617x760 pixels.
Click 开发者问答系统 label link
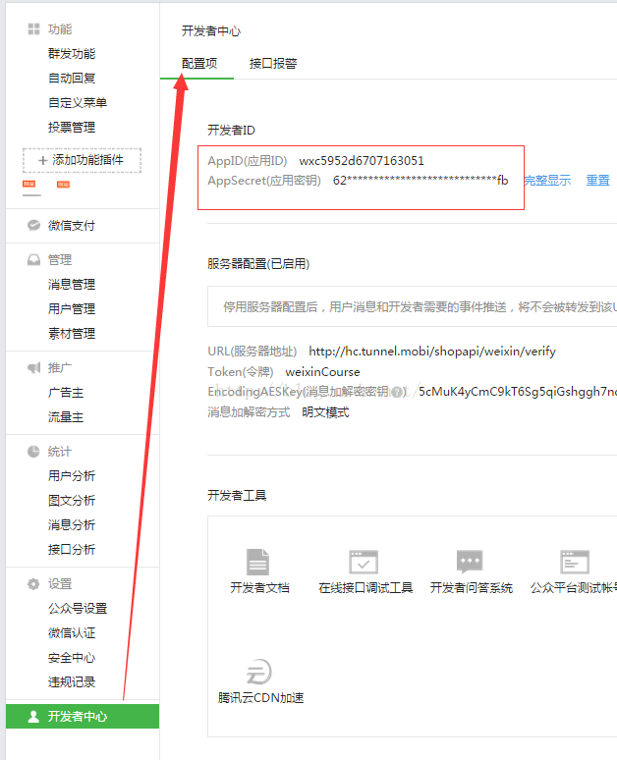[x=471, y=588]
